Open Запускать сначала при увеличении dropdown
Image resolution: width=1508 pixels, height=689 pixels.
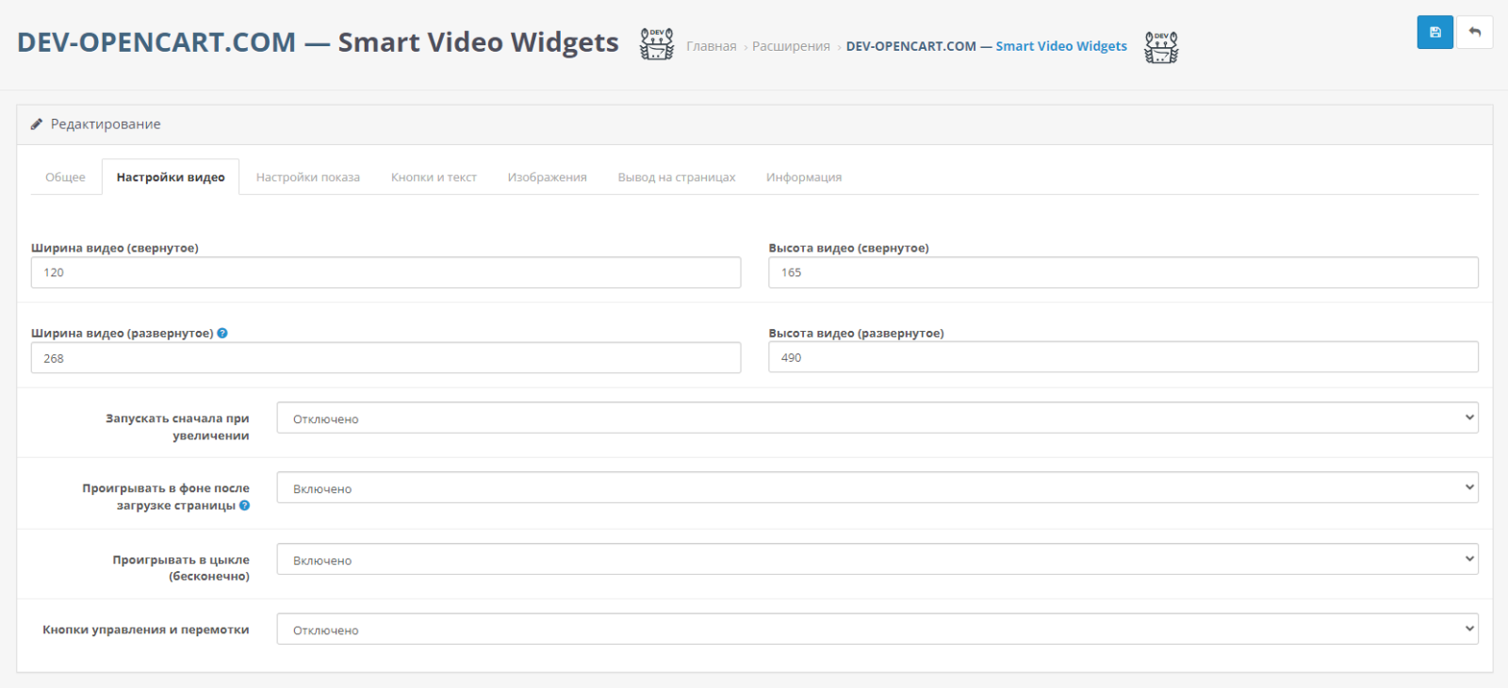click(x=877, y=418)
